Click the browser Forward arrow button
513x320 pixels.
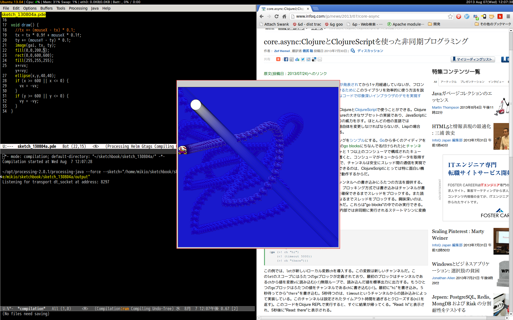click(269, 17)
